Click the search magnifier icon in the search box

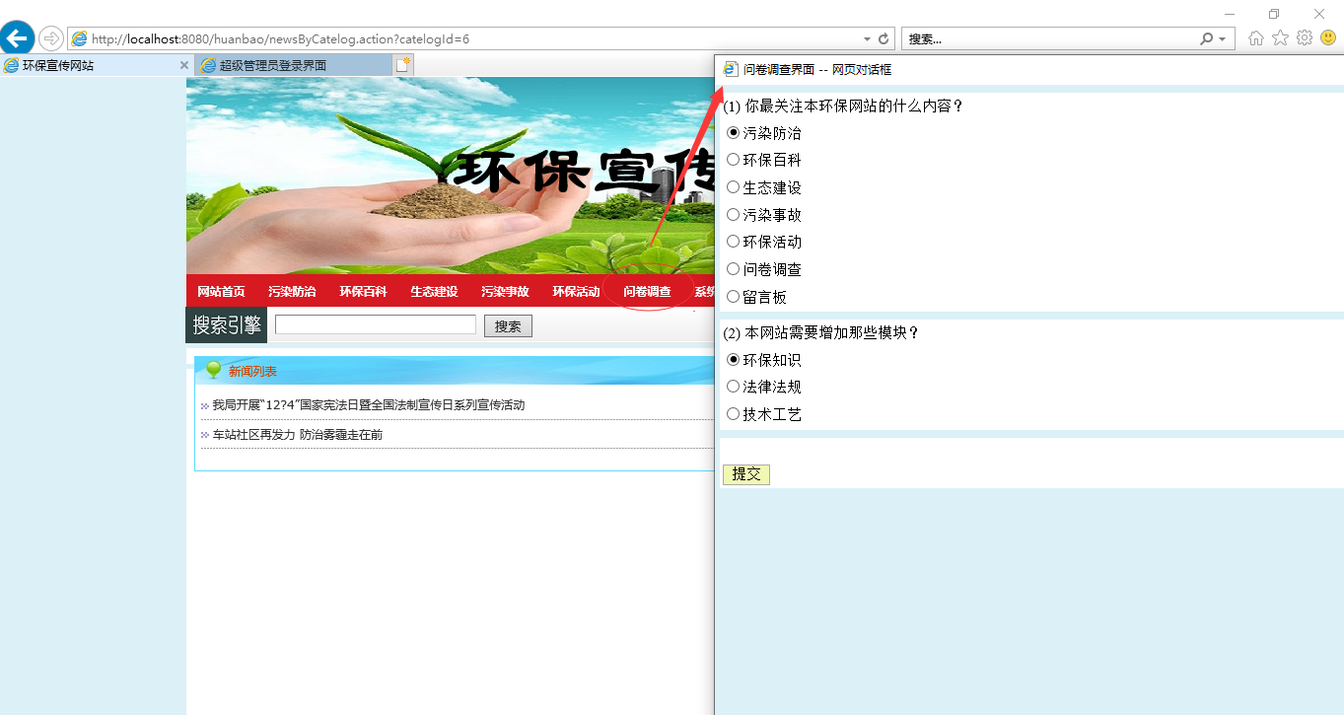pos(1207,38)
